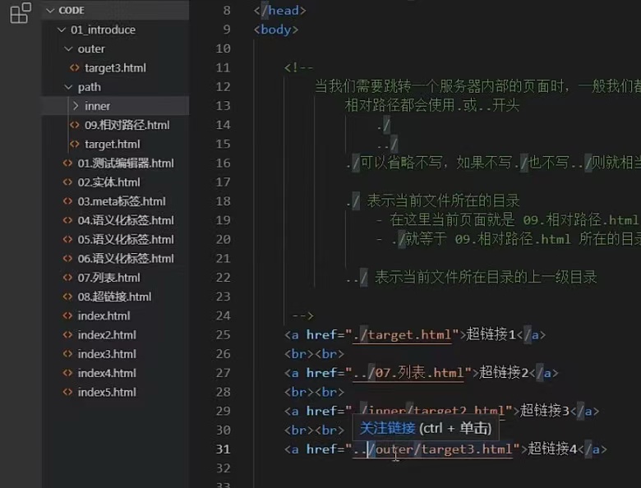Open 01.测试编辑器.html file
641x488 pixels.
126,163
